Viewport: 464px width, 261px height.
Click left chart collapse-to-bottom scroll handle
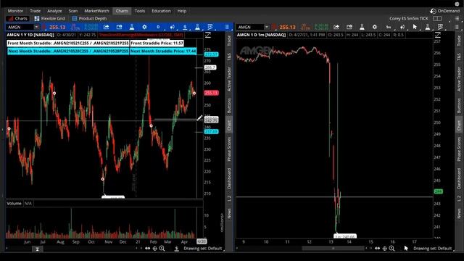click(x=37, y=249)
